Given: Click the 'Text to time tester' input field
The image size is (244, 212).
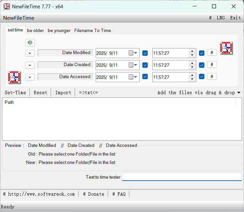Looking at the screenshot, I should tap(182, 177).
